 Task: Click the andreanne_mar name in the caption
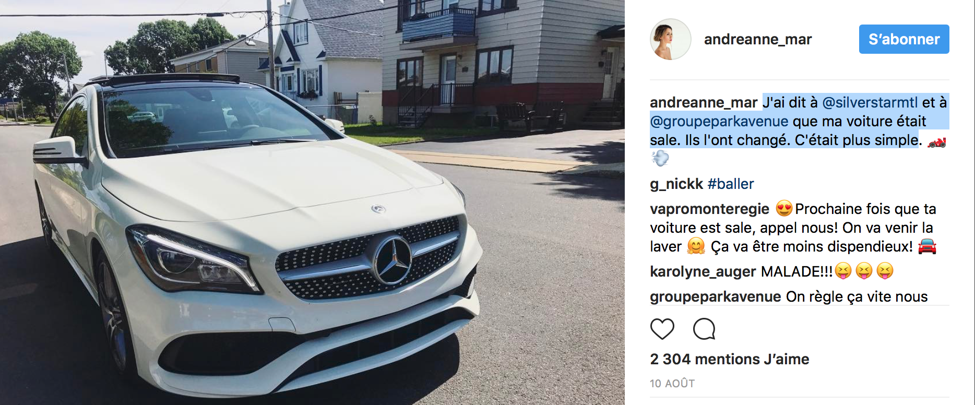[704, 102]
